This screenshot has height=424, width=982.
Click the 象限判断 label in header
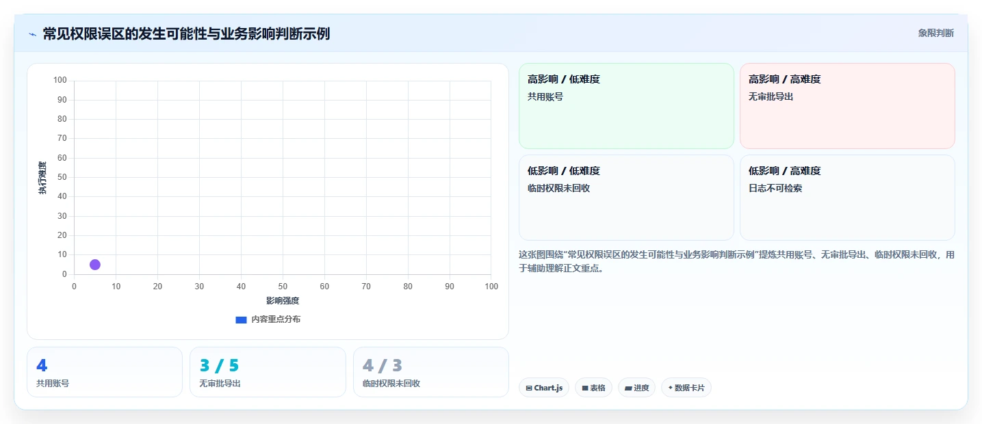(x=935, y=33)
